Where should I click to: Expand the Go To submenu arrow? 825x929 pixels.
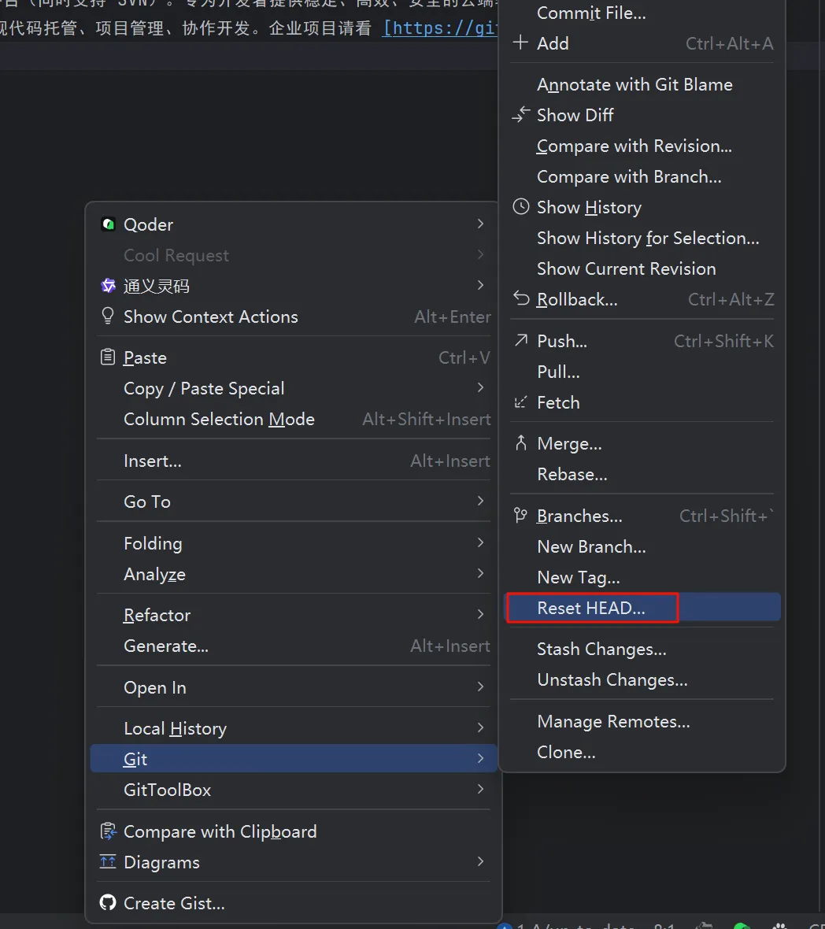(480, 502)
